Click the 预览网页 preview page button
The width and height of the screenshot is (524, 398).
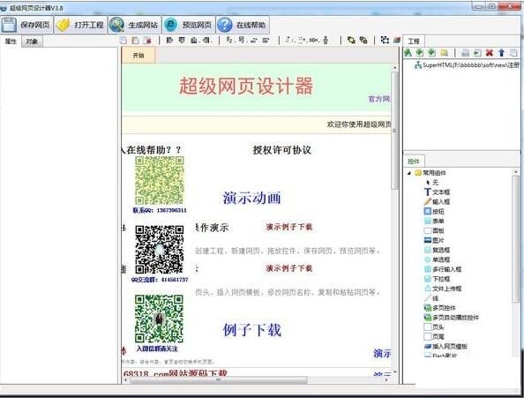(189, 25)
